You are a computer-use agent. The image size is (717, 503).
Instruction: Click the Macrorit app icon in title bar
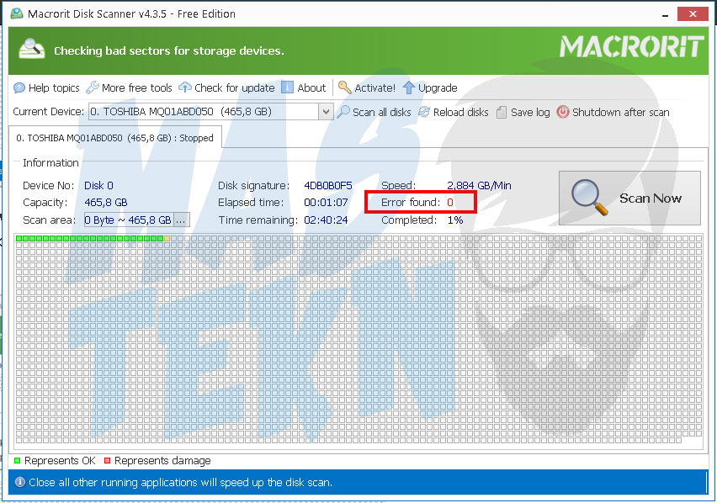pyautogui.click(x=16, y=14)
